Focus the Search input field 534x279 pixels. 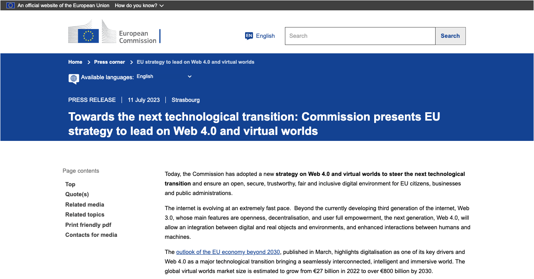click(x=360, y=36)
